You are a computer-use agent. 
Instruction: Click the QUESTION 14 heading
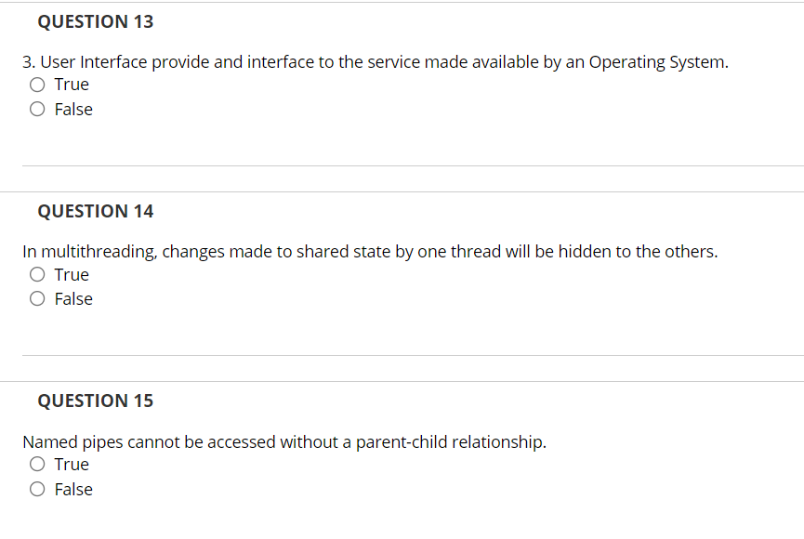click(x=95, y=211)
